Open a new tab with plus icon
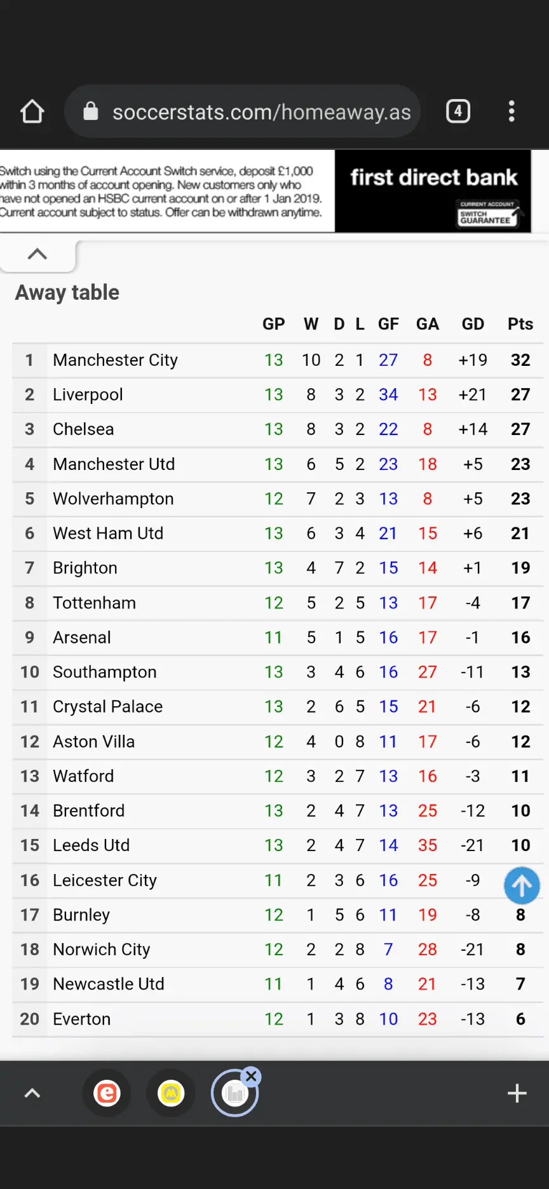This screenshot has height=1189, width=549. point(517,1093)
